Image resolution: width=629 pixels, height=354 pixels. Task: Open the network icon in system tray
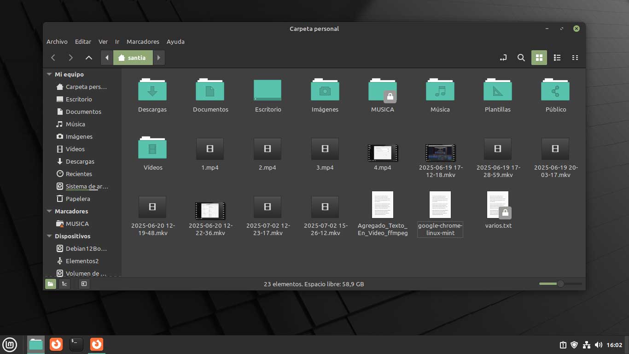pos(587,344)
